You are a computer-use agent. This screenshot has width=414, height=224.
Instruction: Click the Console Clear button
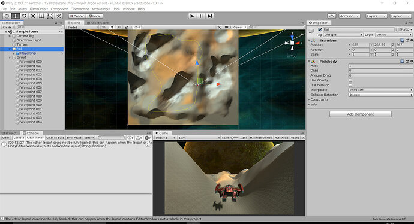point(5,138)
